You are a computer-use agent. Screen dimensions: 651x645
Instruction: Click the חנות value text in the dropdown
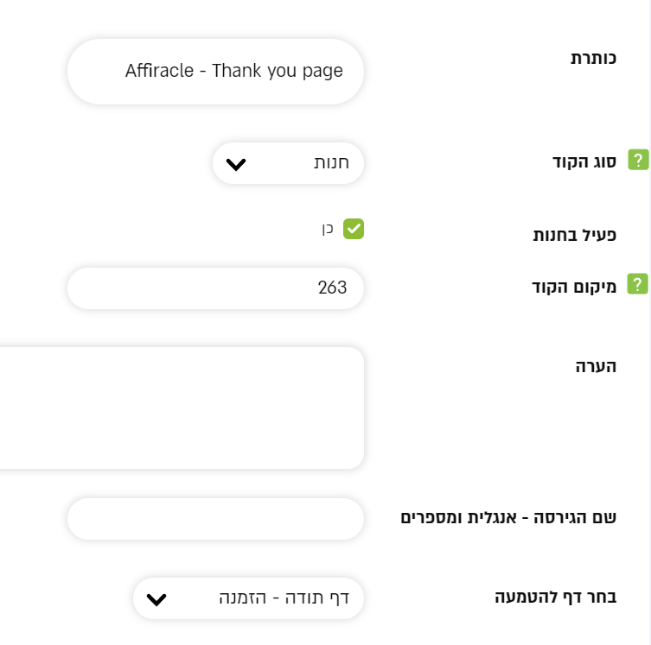[331, 163]
